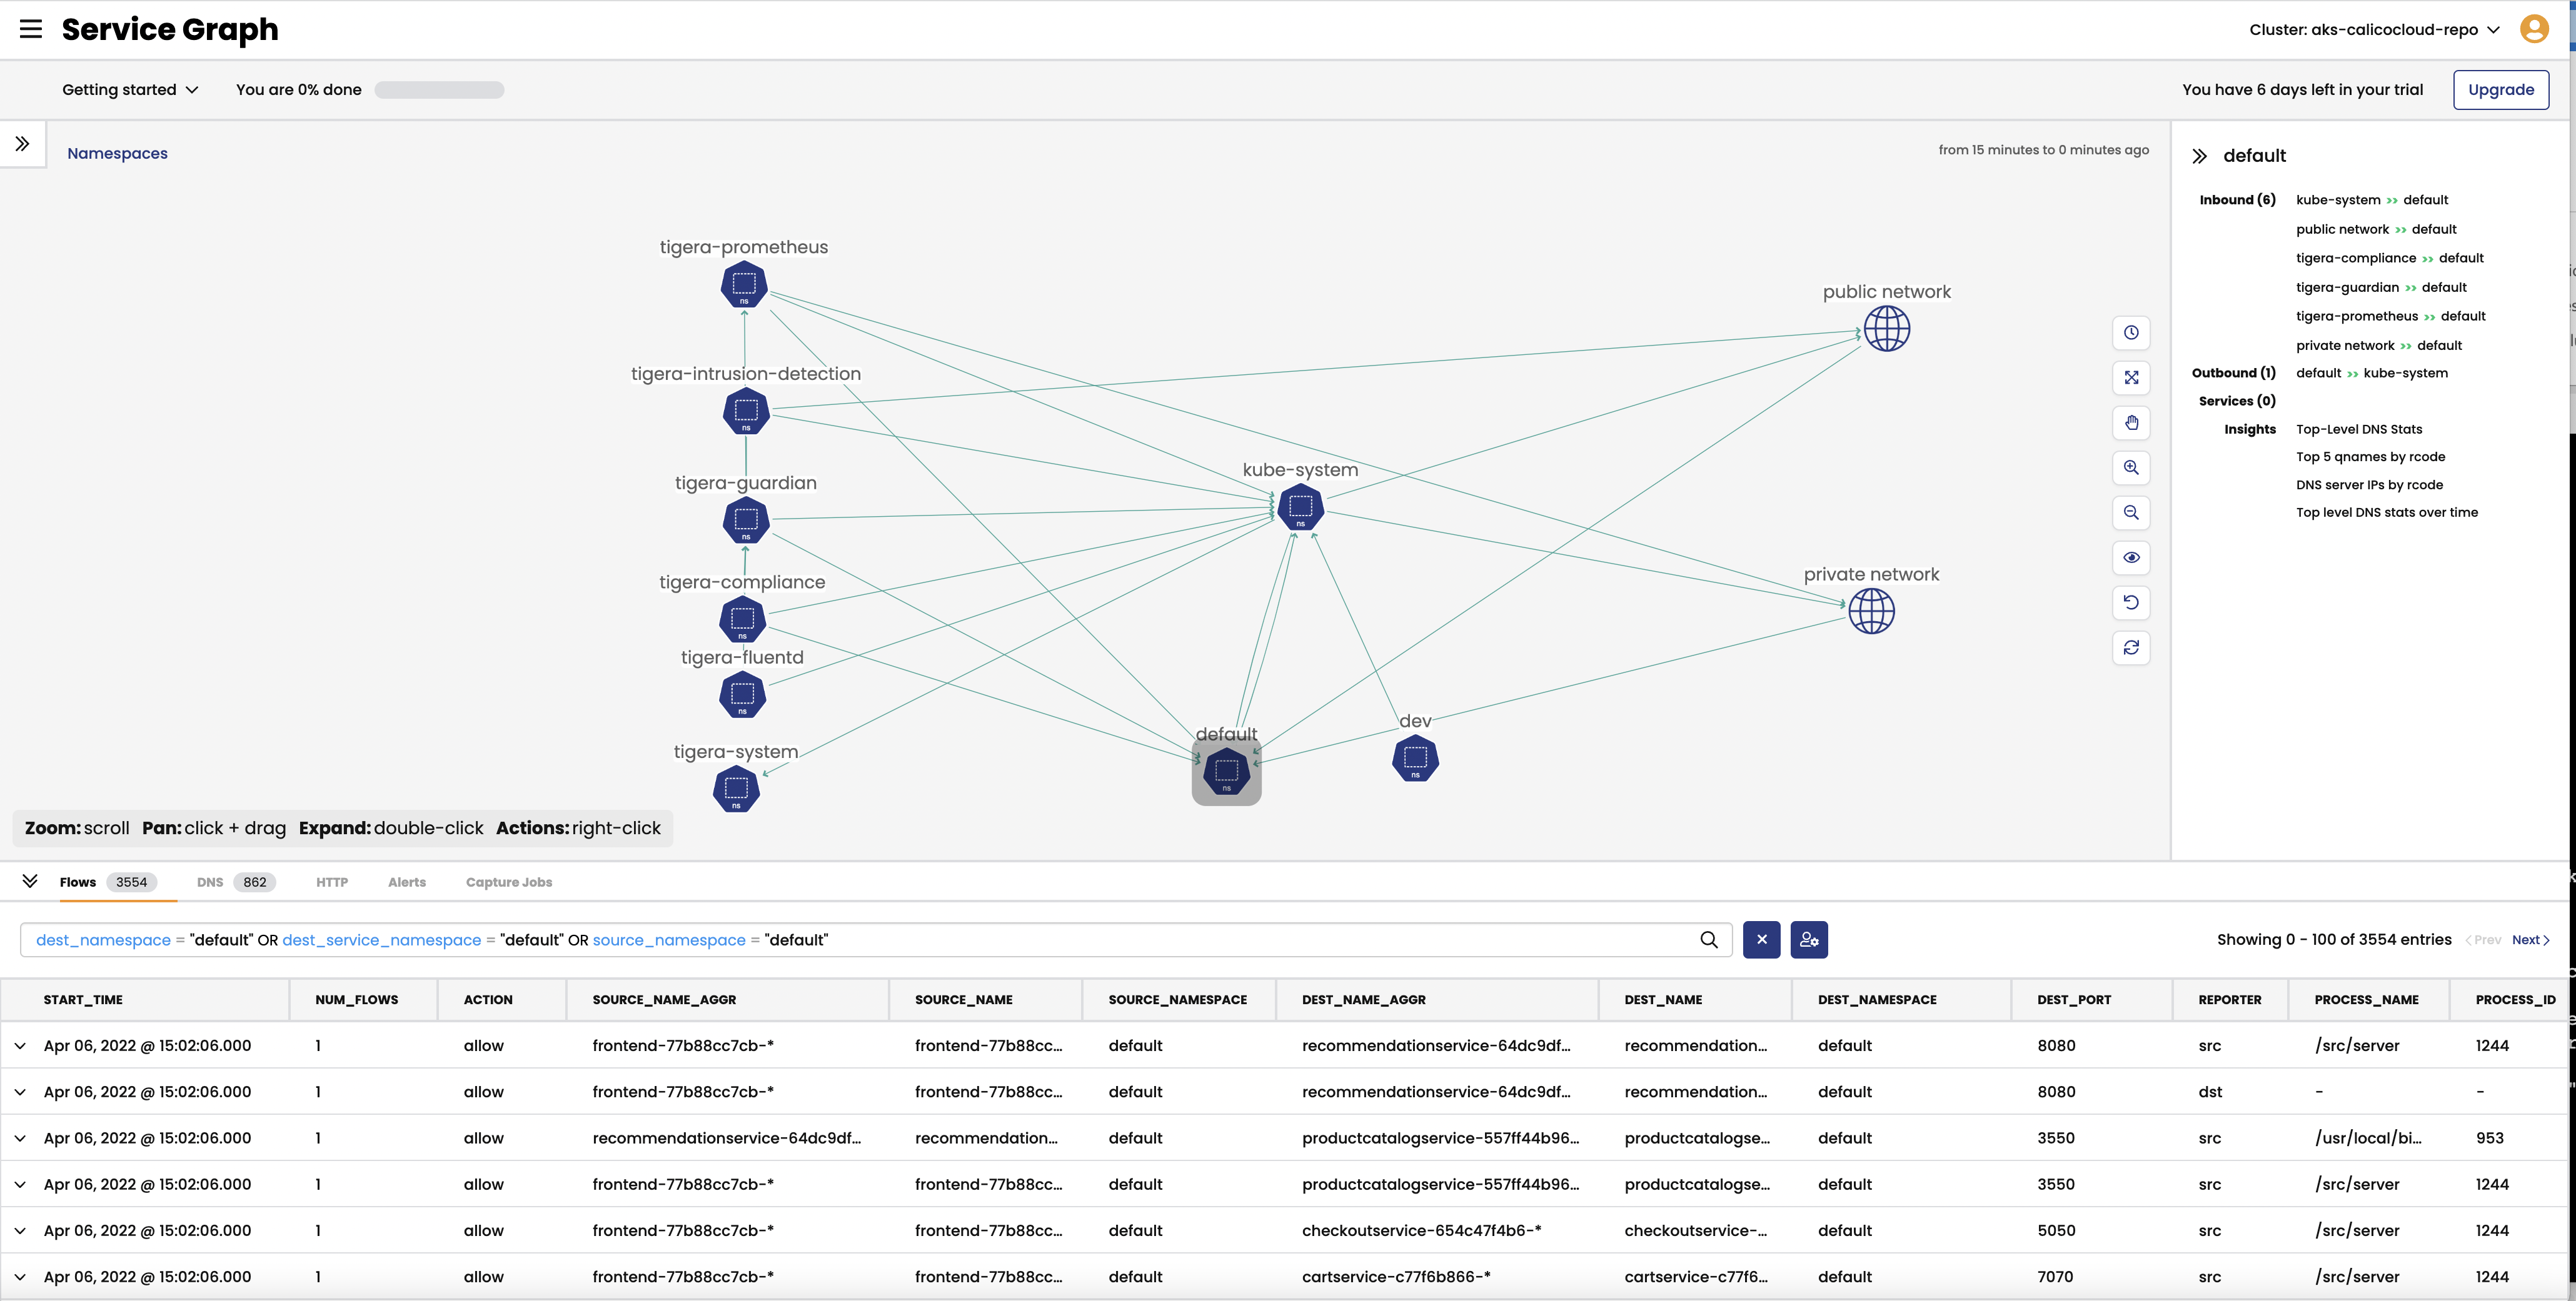
Task: Switch to the HTTP tab
Action: point(332,881)
